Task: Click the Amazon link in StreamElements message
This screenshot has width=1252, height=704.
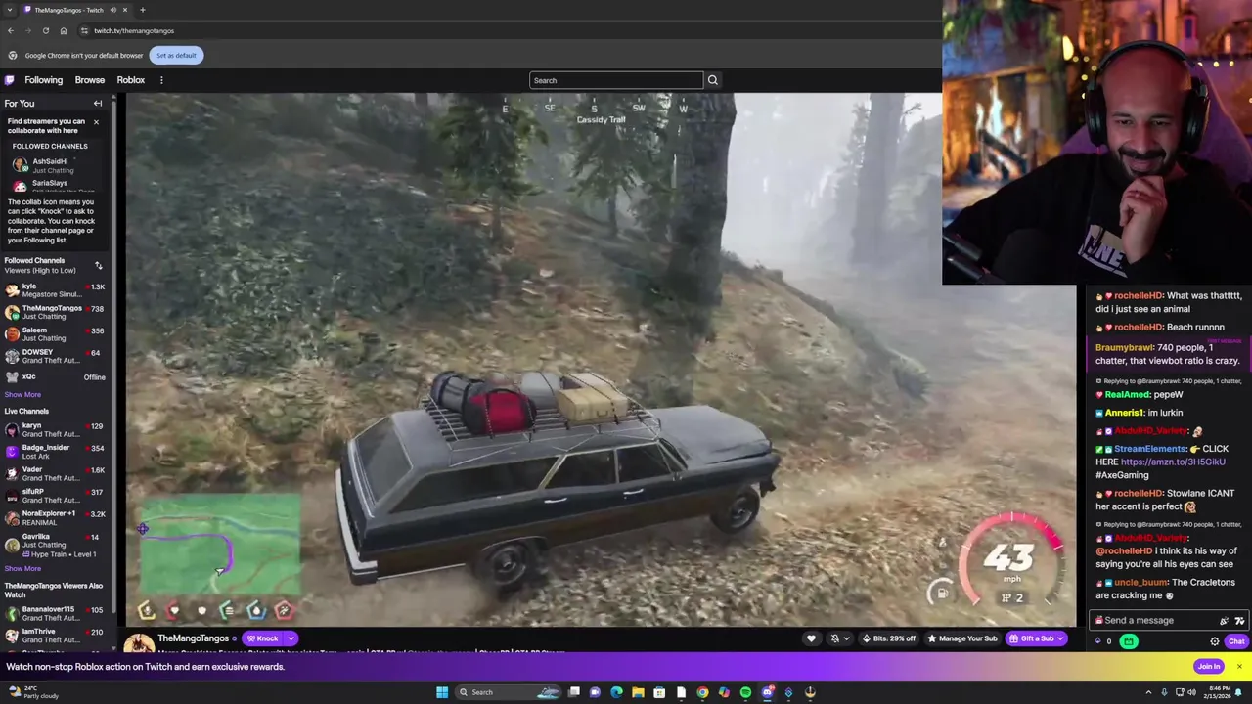Action: tap(1173, 462)
